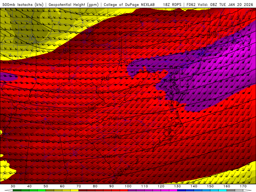256x192 pixels.
Task: Click the olive swatch starting at 50
Action: coord(50,190)
